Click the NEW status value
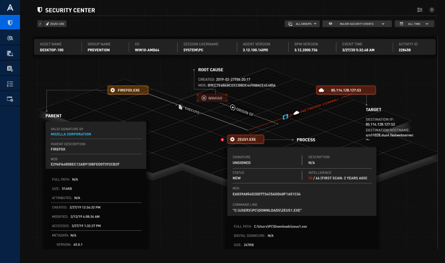The image size is (445, 263). coord(237,178)
